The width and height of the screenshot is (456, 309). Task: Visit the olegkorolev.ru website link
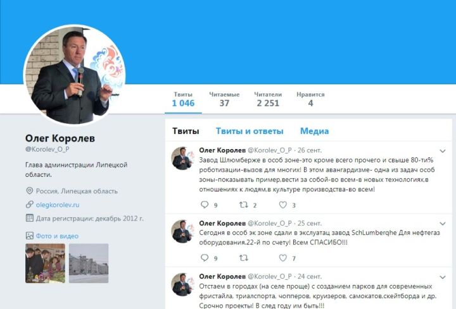coord(58,205)
